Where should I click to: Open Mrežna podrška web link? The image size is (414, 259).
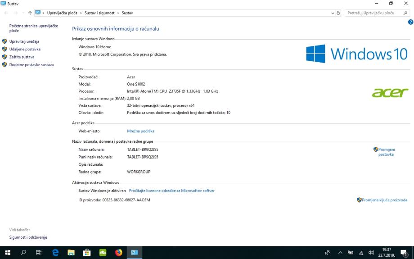(x=140, y=131)
